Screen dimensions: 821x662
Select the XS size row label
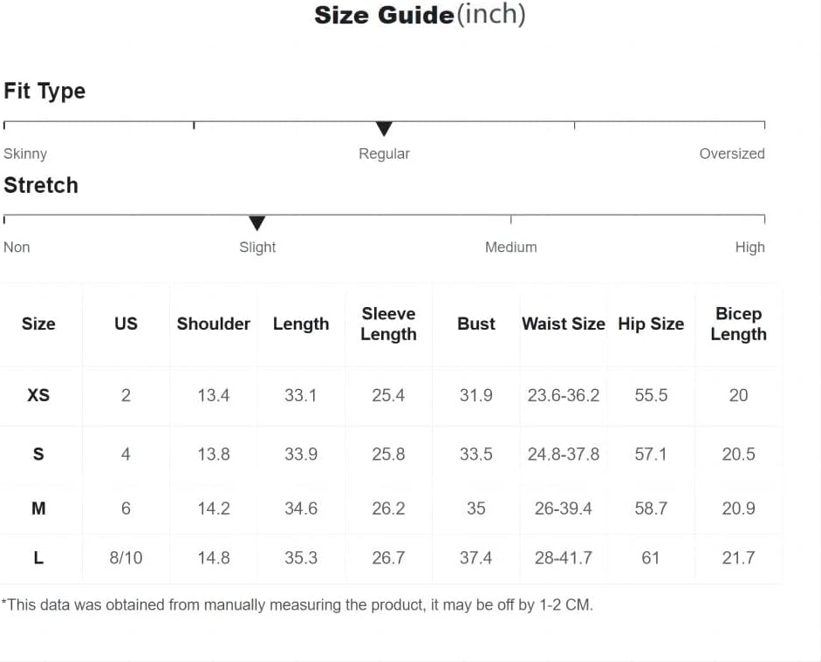coord(38,395)
